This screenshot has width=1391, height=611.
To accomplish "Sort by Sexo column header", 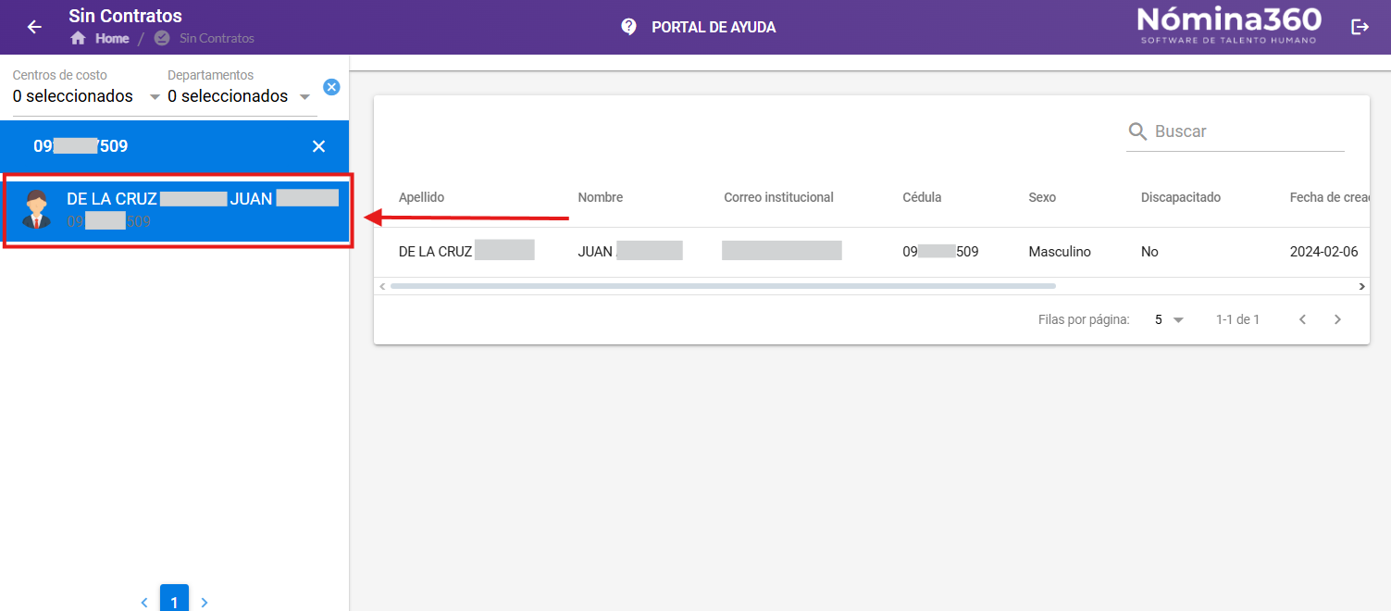I will pyautogui.click(x=1042, y=197).
